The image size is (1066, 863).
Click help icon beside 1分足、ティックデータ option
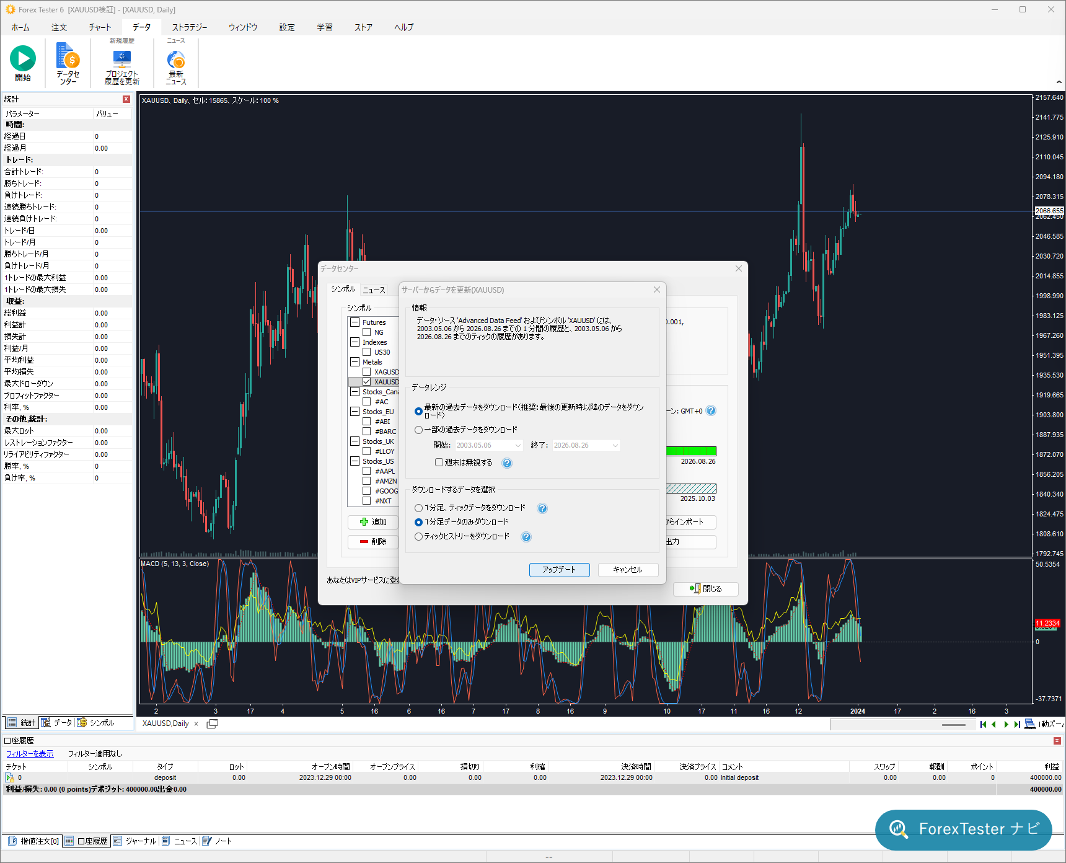click(x=542, y=508)
